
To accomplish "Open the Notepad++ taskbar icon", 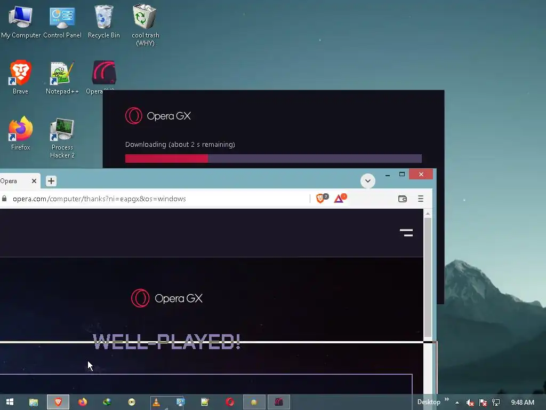I will click(205, 402).
